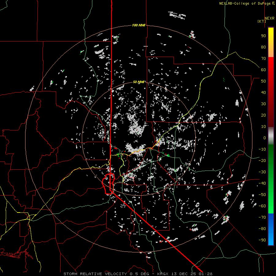Click the -20 value on the velocity scale

tap(262, 160)
